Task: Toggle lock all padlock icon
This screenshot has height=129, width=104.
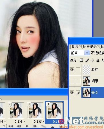Action: (98, 60)
